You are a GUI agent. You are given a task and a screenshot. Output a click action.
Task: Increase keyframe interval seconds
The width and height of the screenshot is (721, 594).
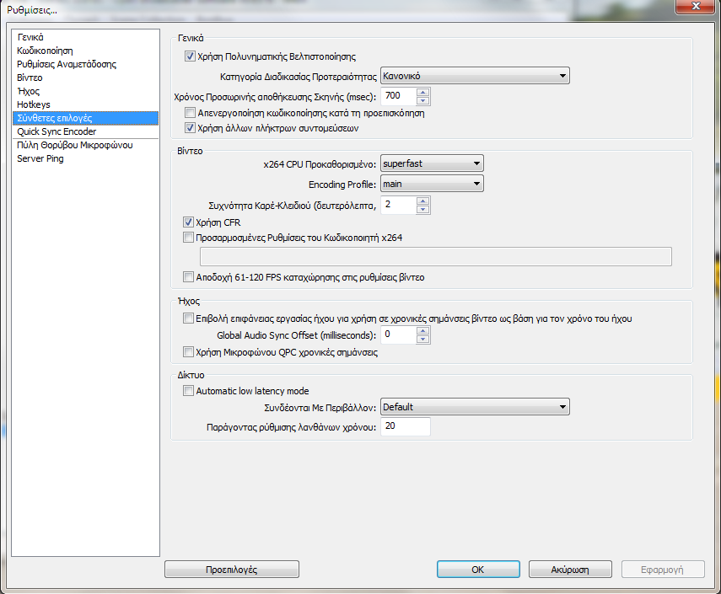pyautogui.click(x=422, y=201)
